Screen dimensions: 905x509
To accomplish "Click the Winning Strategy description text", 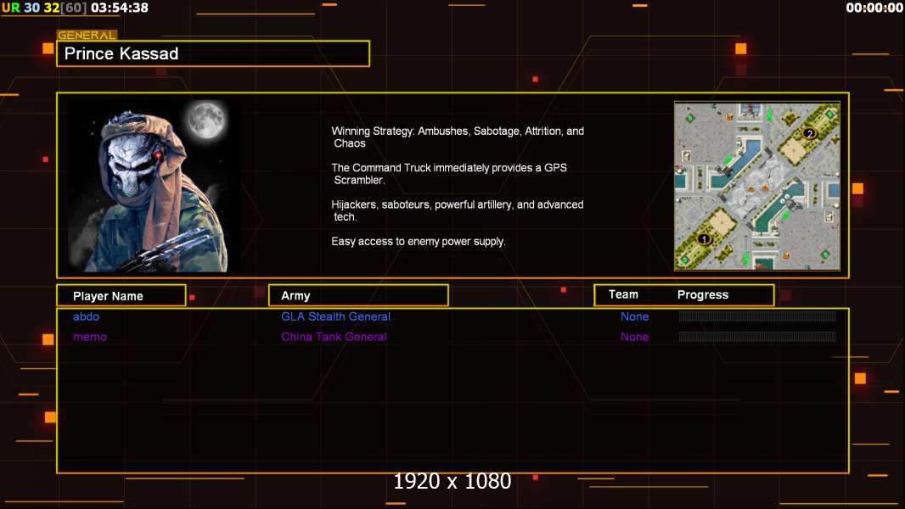I will point(458,137).
